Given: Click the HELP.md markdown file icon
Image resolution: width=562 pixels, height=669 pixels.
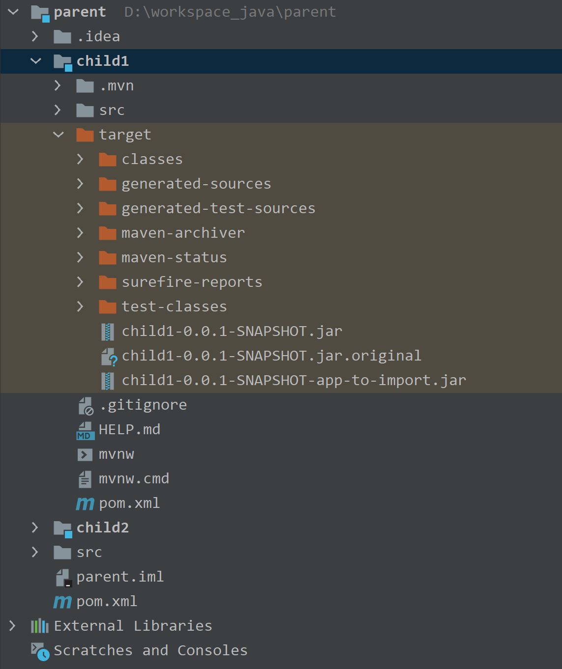Looking at the screenshot, I should [85, 430].
